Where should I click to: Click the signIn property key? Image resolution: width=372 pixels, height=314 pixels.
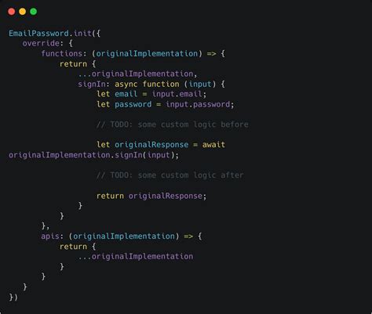[92, 84]
